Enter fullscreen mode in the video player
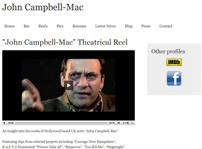Image resolution: width=202 pixels, height=149 pixels. pos(132,123)
